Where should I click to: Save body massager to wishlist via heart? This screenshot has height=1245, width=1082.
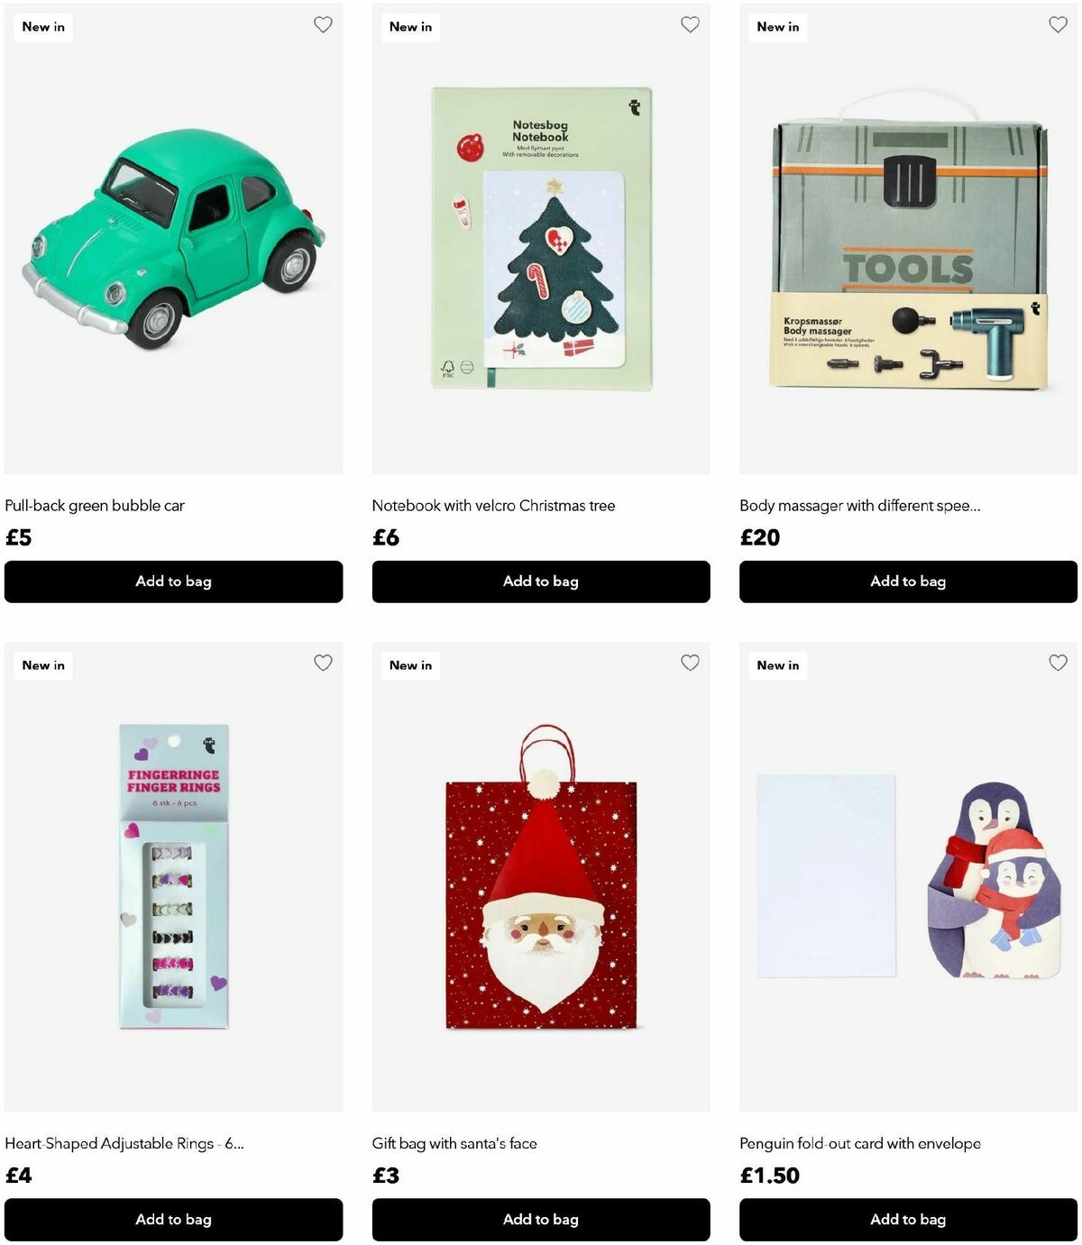coord(1058,25)
